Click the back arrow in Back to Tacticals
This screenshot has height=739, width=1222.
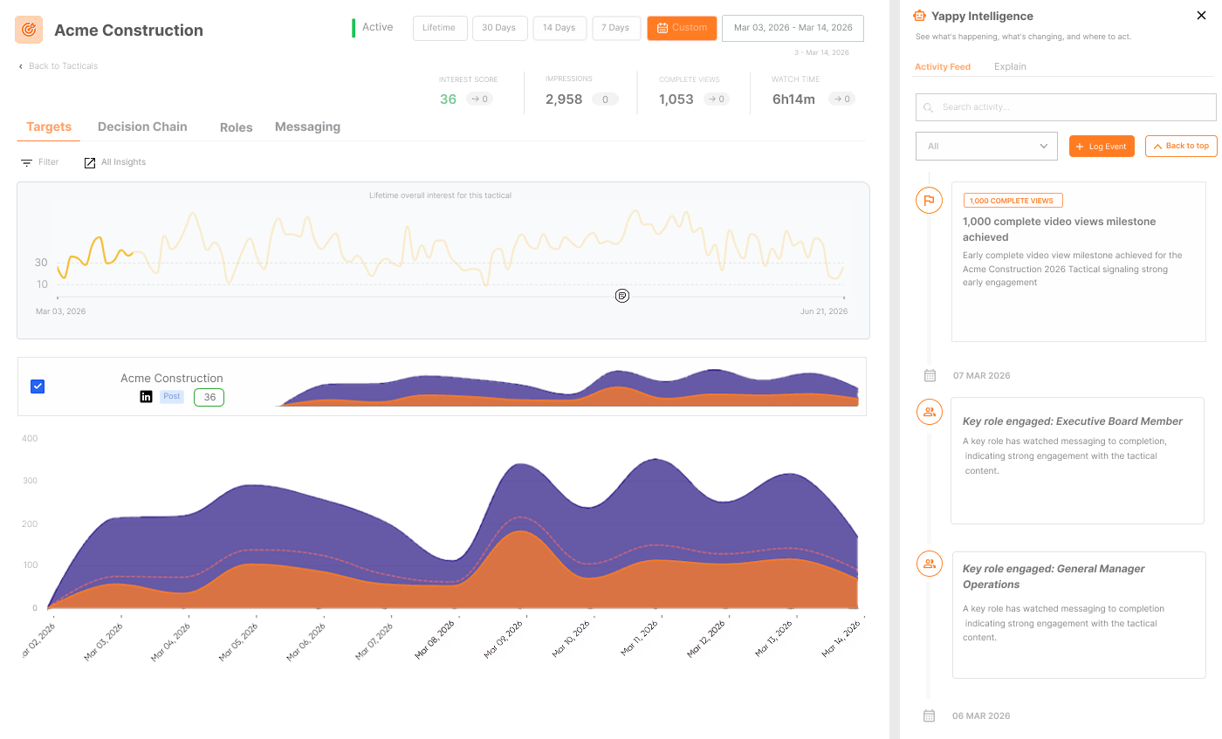[x=21, y=66]
